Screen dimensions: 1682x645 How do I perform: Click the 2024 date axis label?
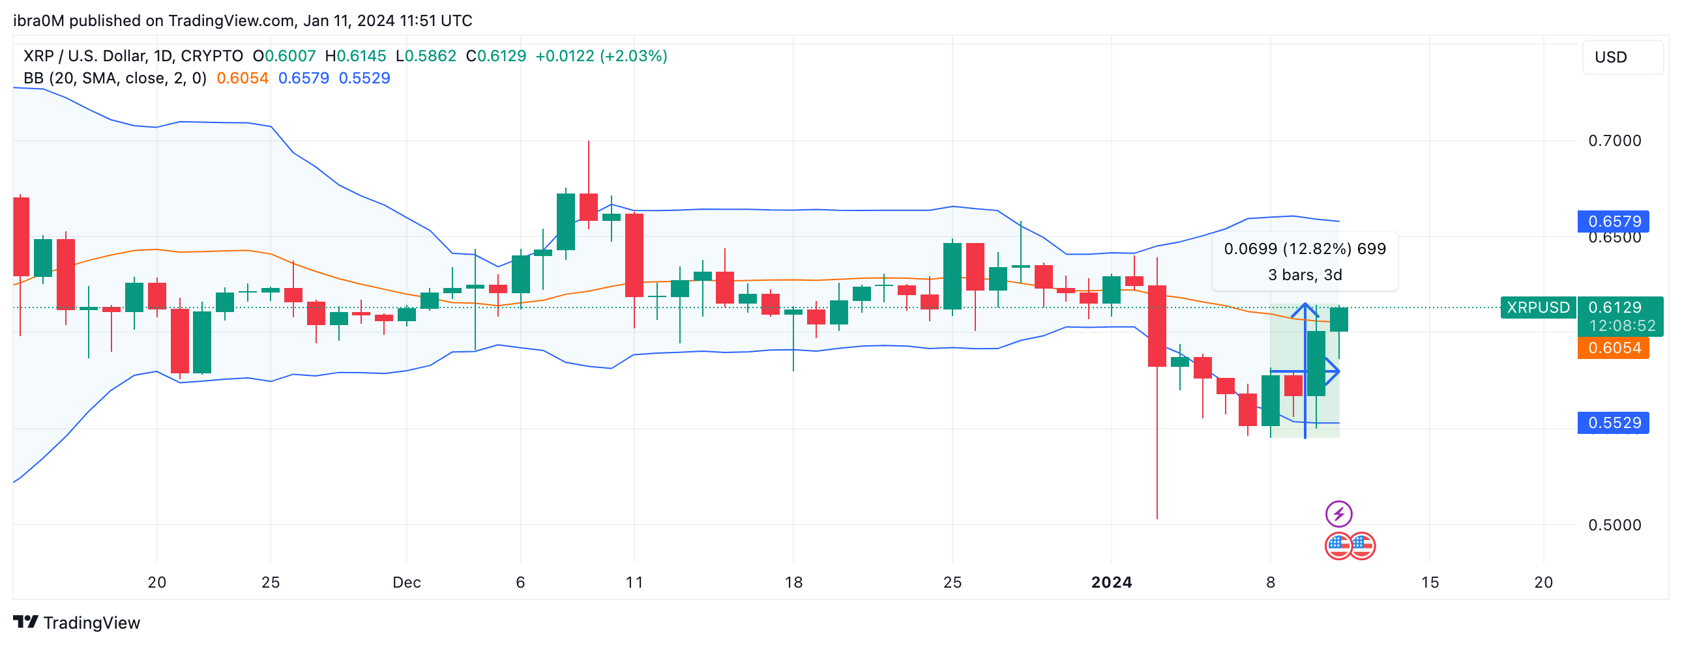(x=1112, y=582)
